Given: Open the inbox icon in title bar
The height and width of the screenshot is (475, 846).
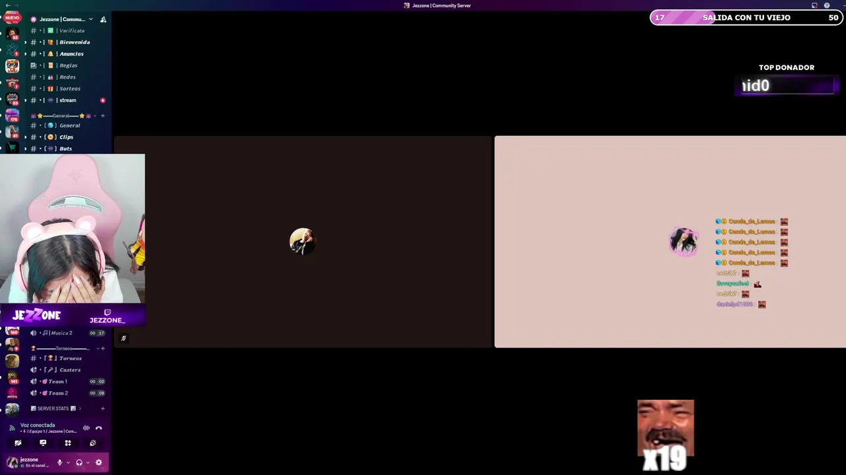Looking at the screenshot, I should pyautogui.click(x=814, y=5).
